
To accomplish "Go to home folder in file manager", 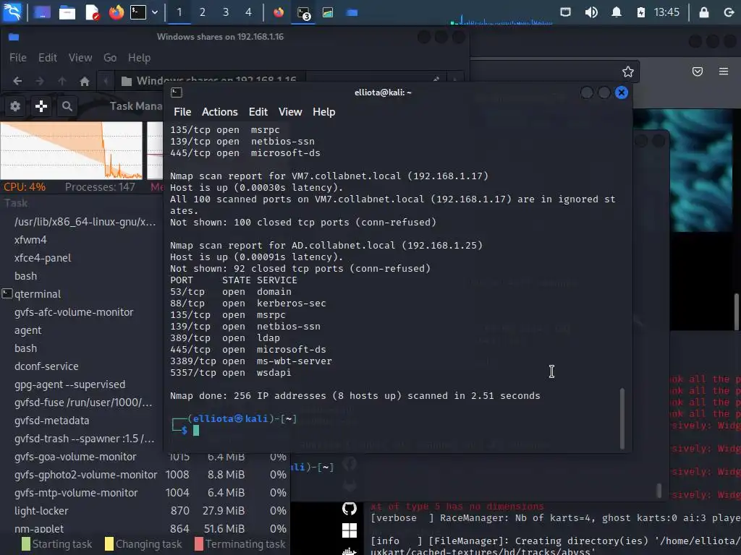I will point(85,81).
